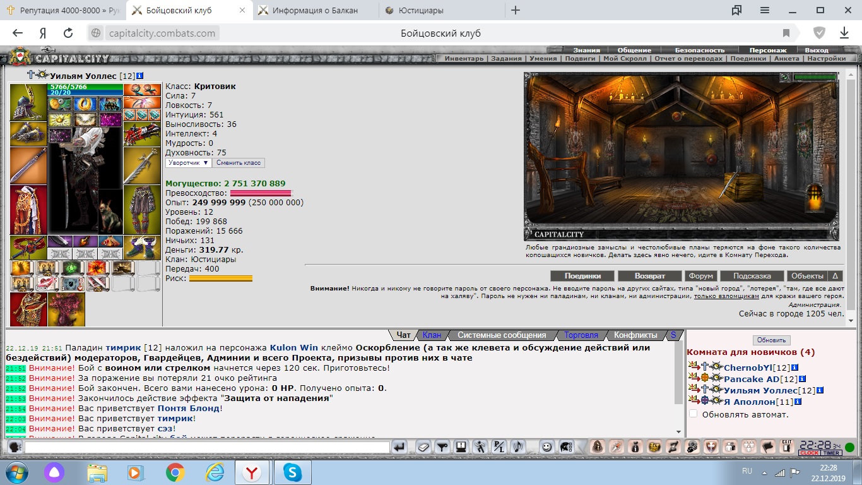Screen dimensions: 862x485
Task: Switch to the Конфликты chat tab
Action: click(635, 335)
